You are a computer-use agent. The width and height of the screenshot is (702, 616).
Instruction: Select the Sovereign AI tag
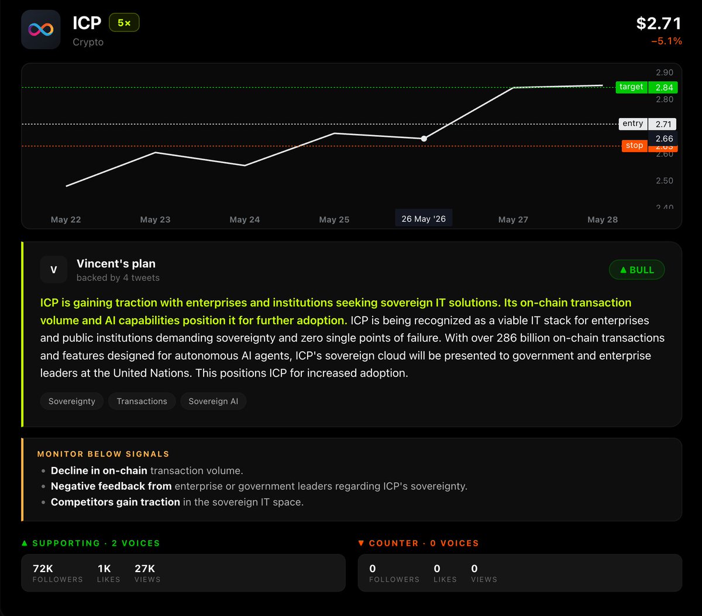tap(214, 401)
